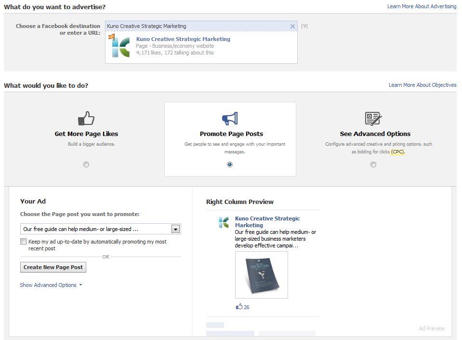Image resolution: width=462 pixels, height=340 pixels.
Task: Enable keeping ad up-to-date with most recent post
Action: [24, 242]
